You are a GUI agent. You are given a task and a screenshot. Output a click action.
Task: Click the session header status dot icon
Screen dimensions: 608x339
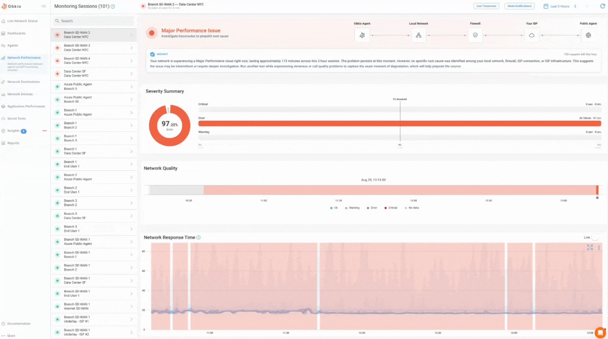coord(143,6)
